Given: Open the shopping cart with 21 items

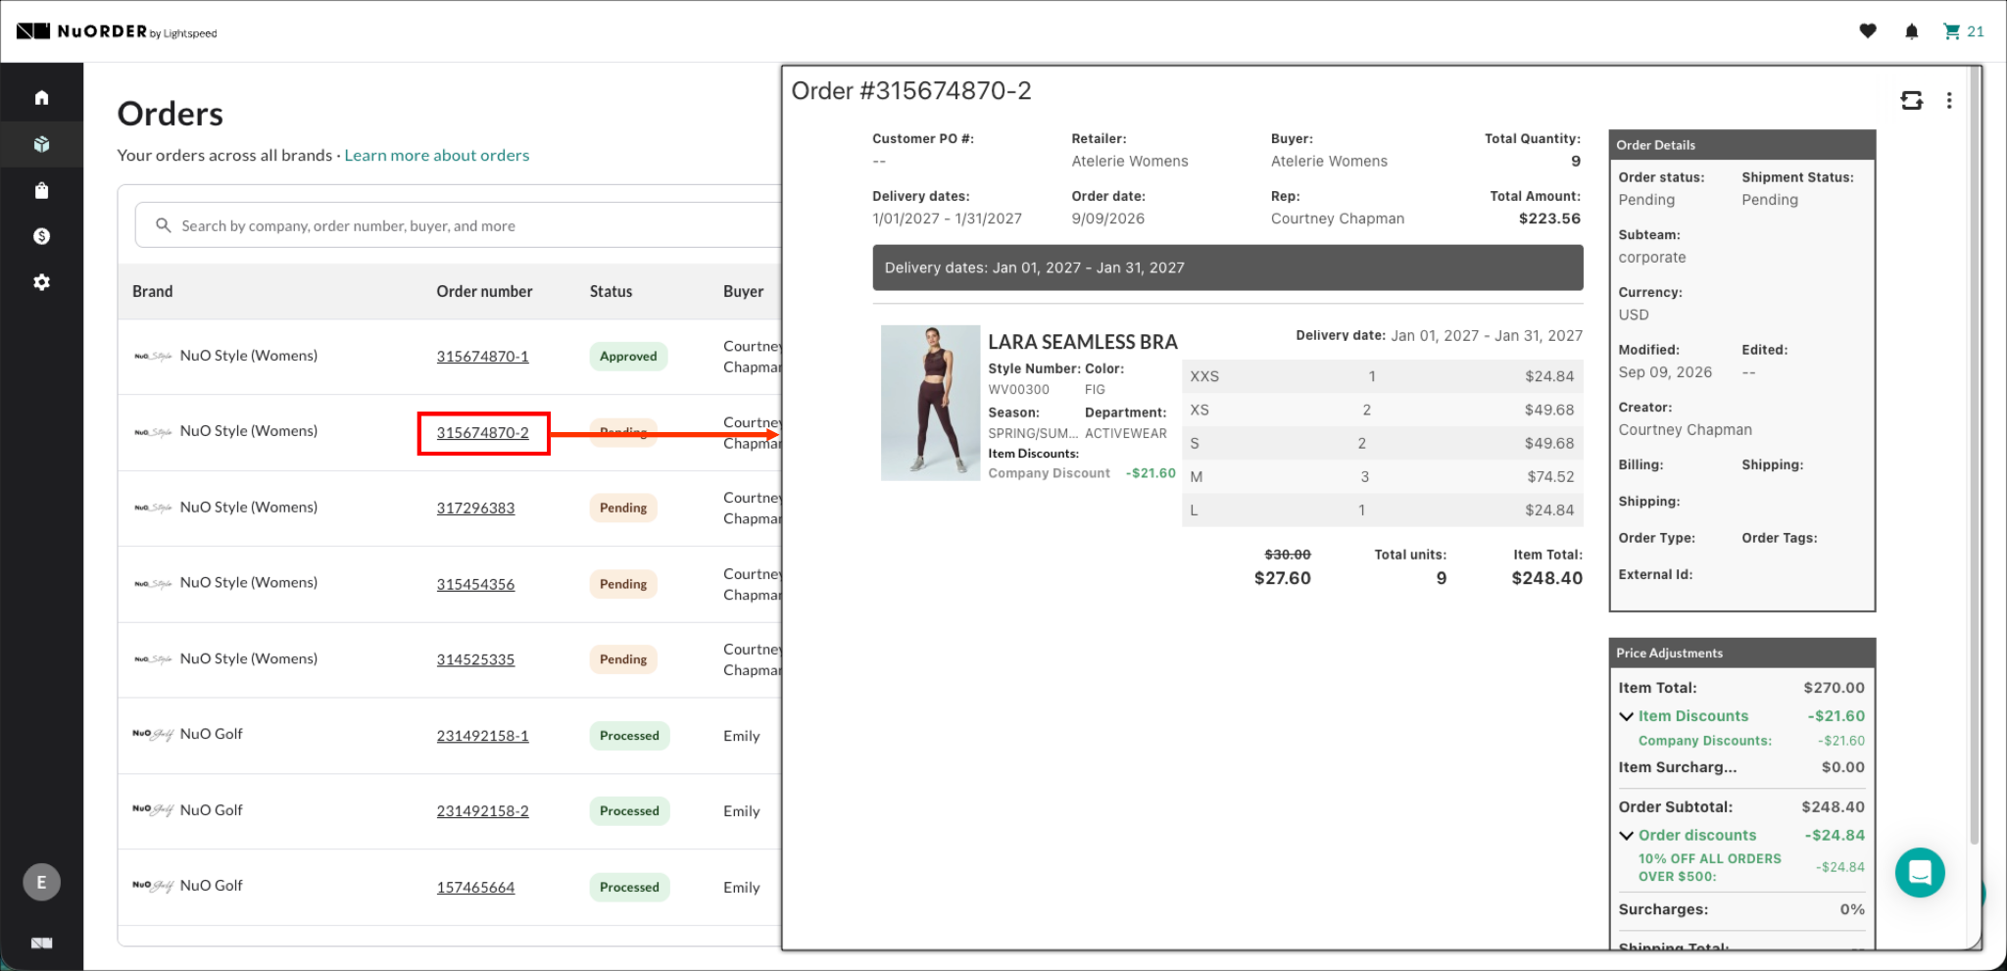Looking at the screenshot, I should pos(1963,31).
